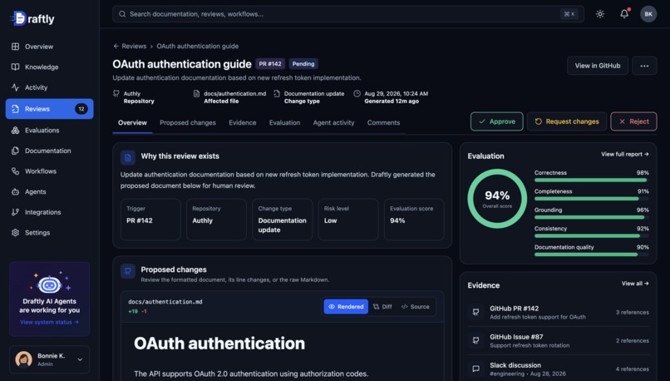
Task: Click the Consistency progress bar
Action: (591, 236)
